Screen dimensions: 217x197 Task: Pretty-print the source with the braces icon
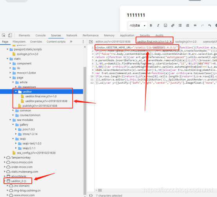(91, 195)
